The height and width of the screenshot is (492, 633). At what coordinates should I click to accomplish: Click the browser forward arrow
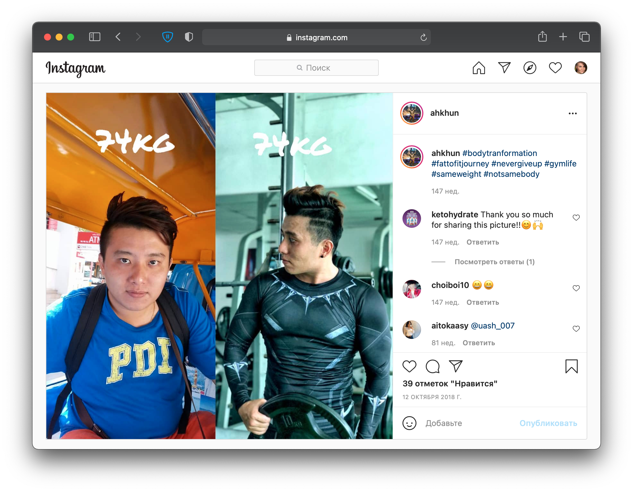click(138, 37)
